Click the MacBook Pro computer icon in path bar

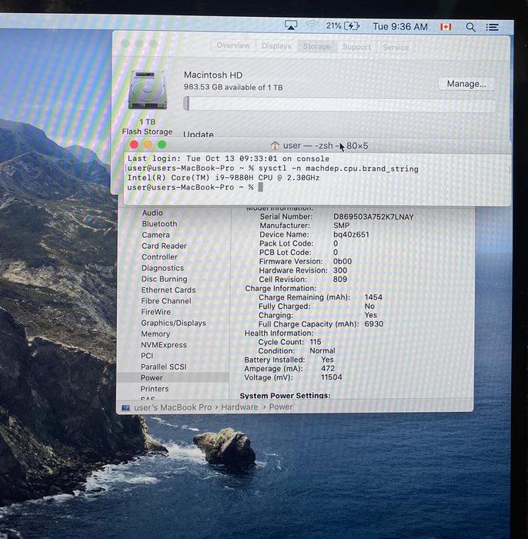coord(125,407)
